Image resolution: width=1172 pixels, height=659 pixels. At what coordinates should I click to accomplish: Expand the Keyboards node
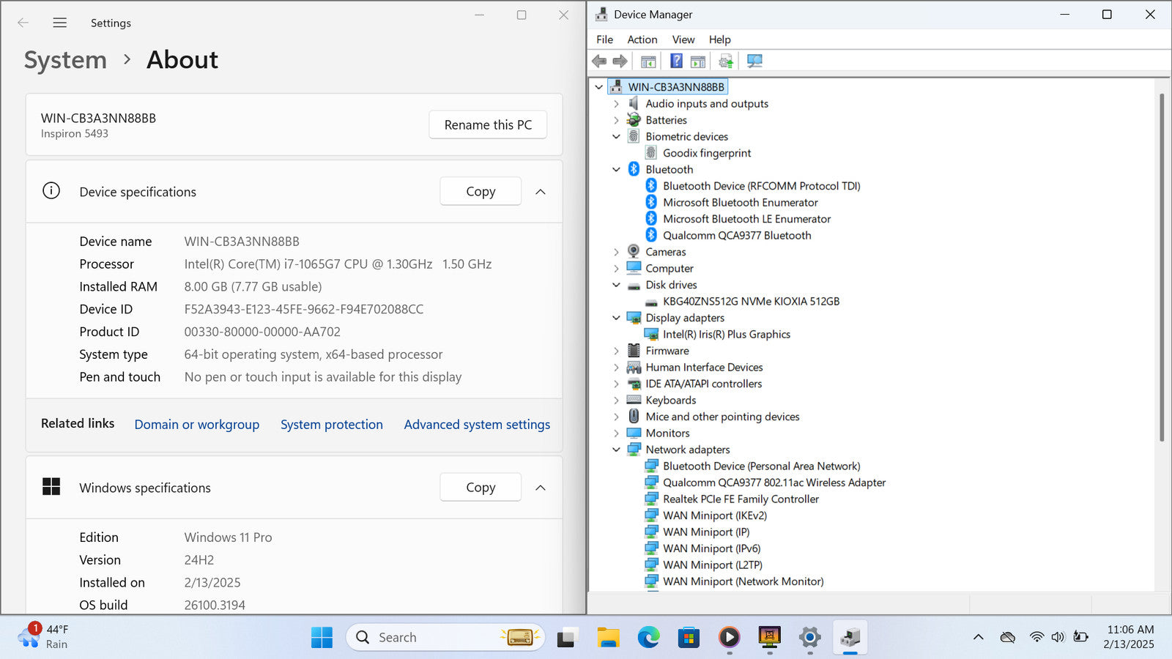coord(616,401)
